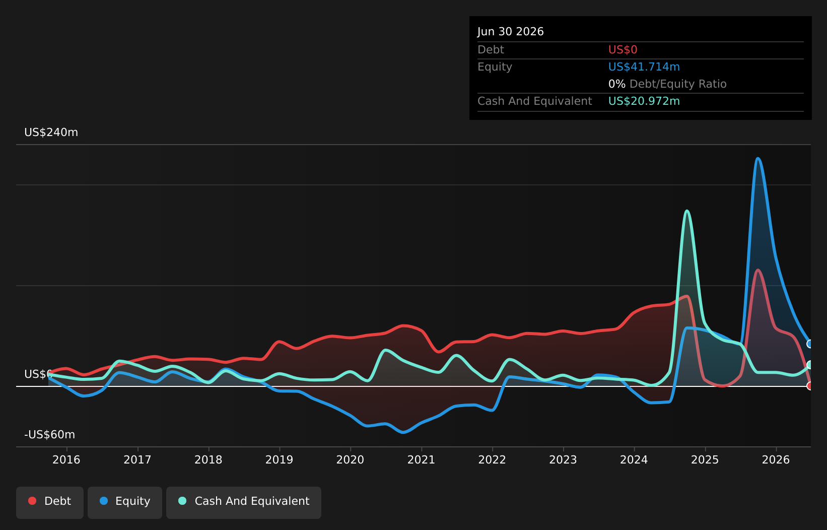Toggle the Equity series legend button
Image resolution: width=827 pixels, height=530 pixels.
pyautogui.click(x=125, y=502)
